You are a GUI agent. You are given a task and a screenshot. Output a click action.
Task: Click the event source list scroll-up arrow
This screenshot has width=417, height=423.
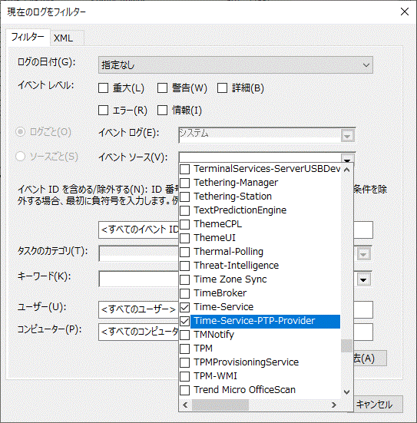[x=347, y=170]
